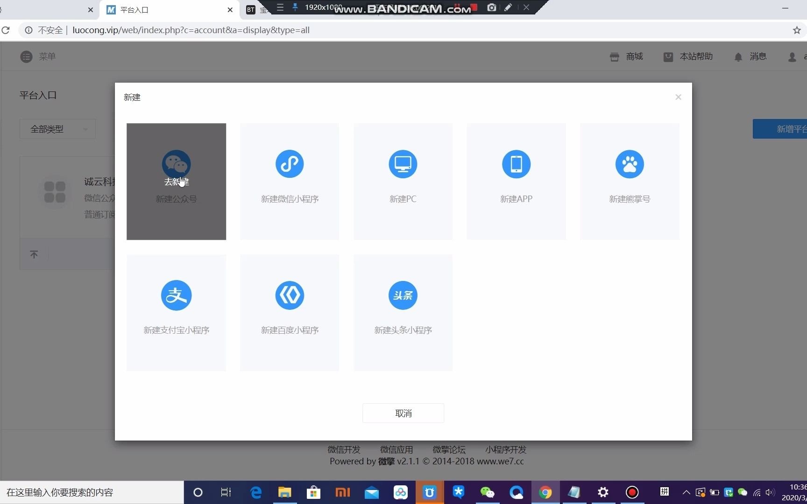Click the 取消 cancel button
The width and height of the screenshot is (807, 504).
pos(403,413)
